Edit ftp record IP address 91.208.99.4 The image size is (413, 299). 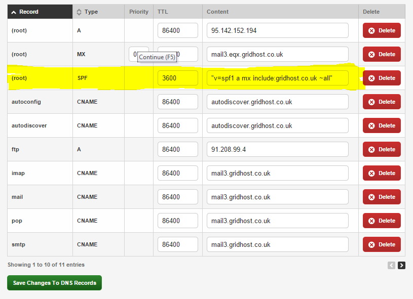point(277,149)
